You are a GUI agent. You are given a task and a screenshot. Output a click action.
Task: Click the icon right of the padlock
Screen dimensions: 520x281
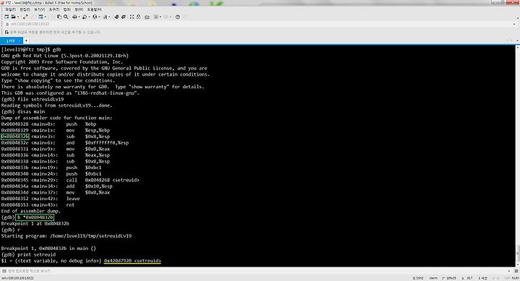click(147, 17)
